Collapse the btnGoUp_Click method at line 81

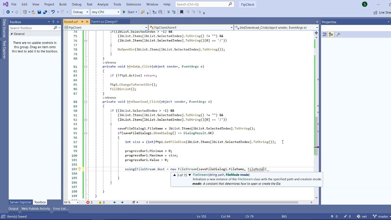pos(86,67)
